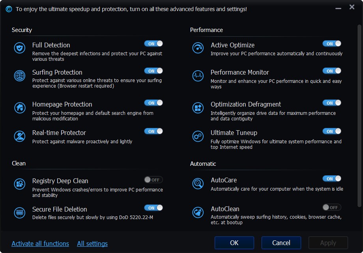Image resolution: width=363 pixels, height=253 pixels.
Task: Click 'Improve your PC performance automatically' description
Action: click(277, 54)
